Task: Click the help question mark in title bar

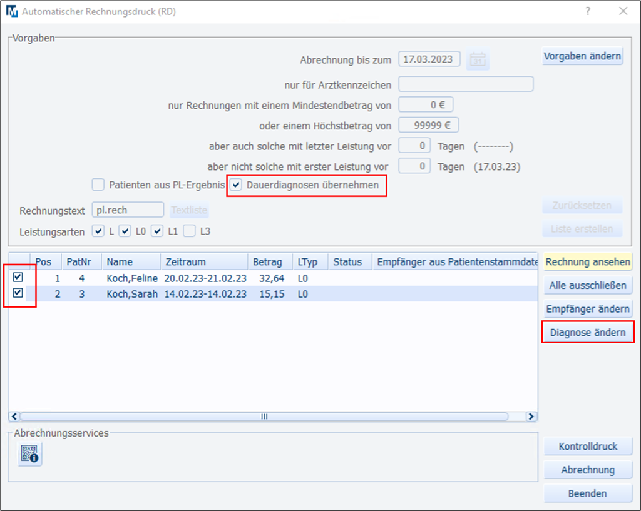Action: click(588, 11)
